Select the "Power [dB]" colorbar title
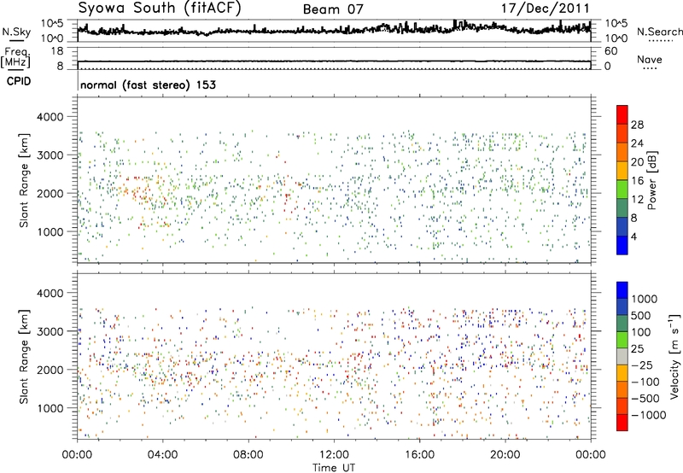 tap(652, 180)
